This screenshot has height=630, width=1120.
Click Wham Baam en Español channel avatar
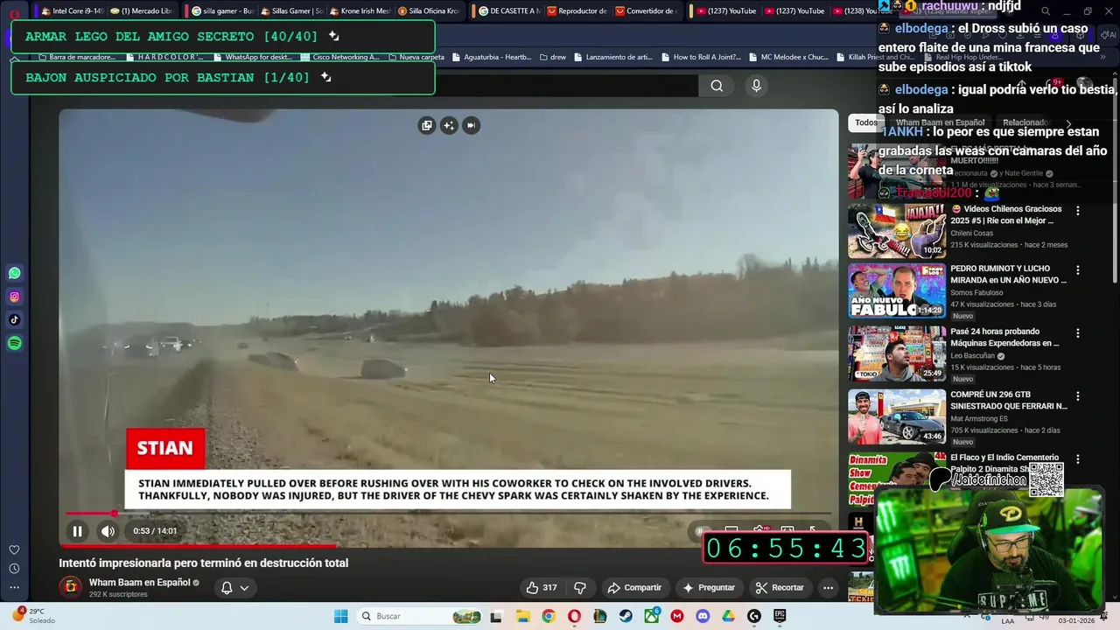tap(71, 587)
